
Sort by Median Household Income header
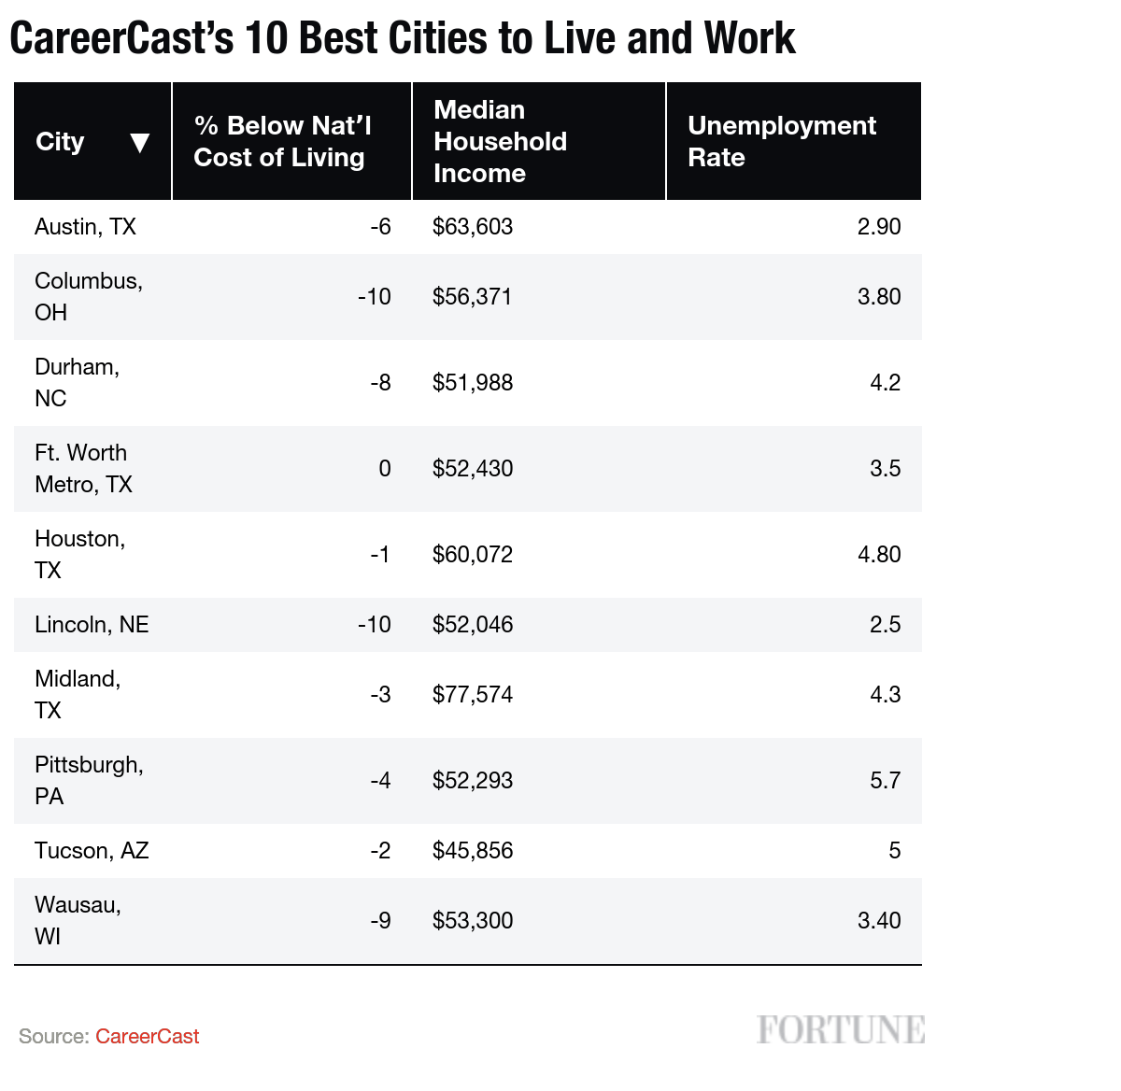538,141
